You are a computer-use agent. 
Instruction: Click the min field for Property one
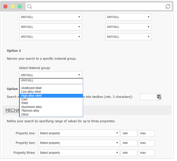tap(129, 133)
